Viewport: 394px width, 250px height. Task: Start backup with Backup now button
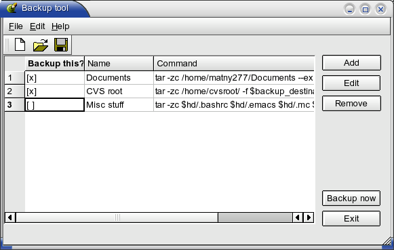coord(351,199)
